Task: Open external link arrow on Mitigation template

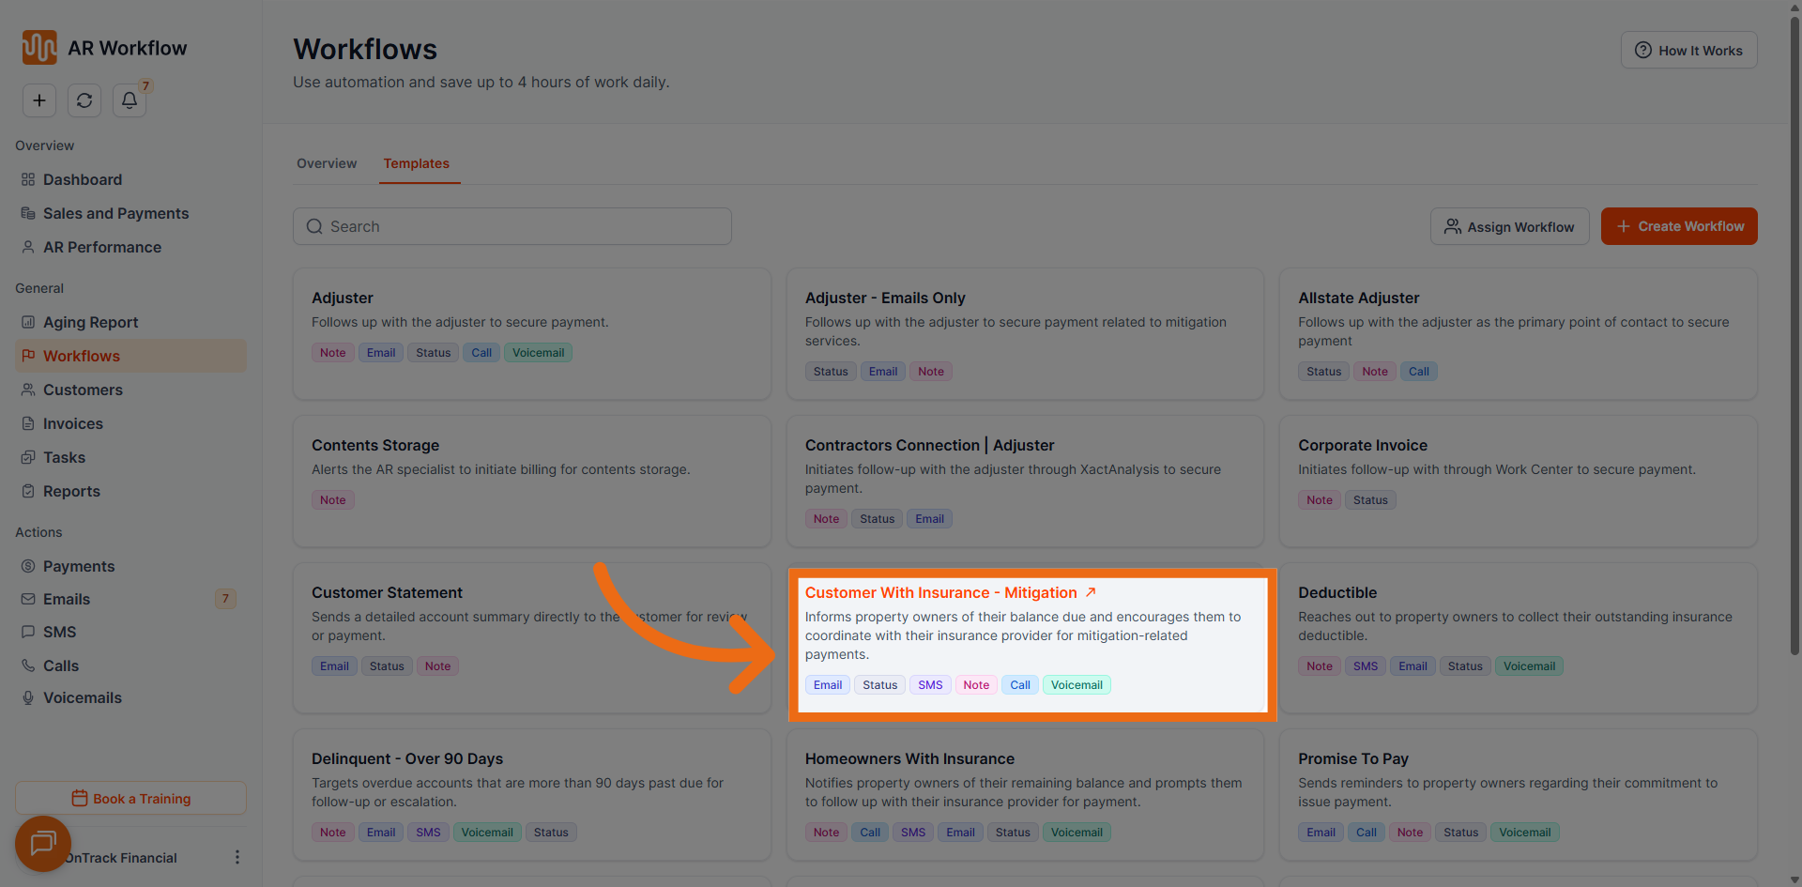Action: coord(1091,592)
